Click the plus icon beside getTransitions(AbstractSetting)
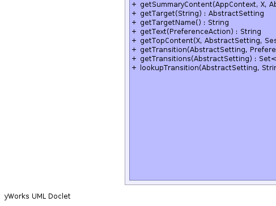 tap(134, 59)
